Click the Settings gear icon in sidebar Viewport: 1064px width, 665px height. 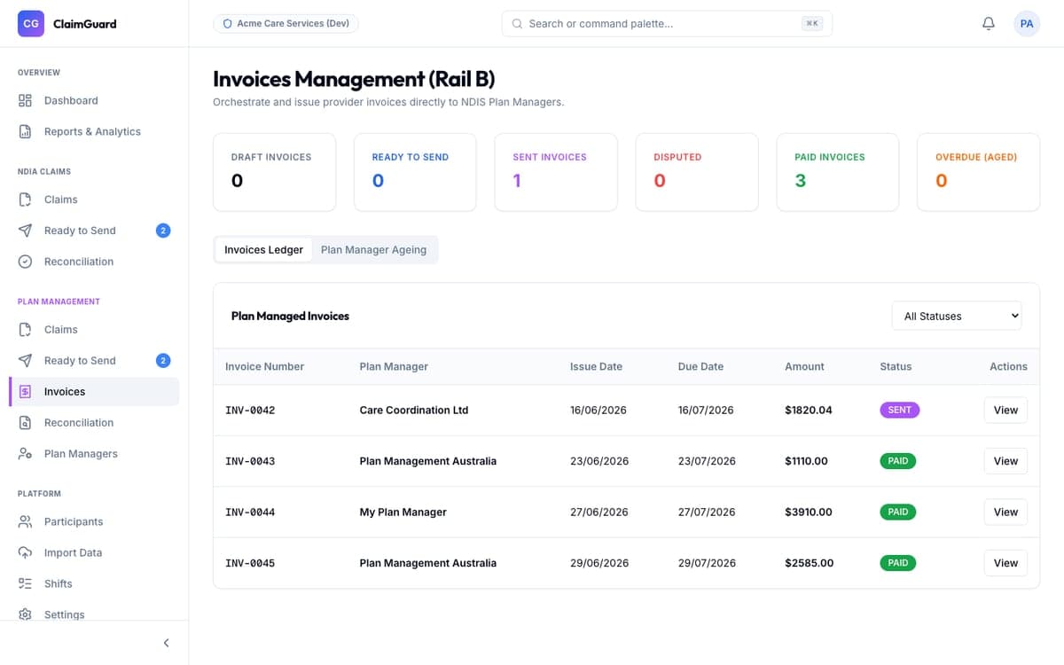tap(26, 614)
